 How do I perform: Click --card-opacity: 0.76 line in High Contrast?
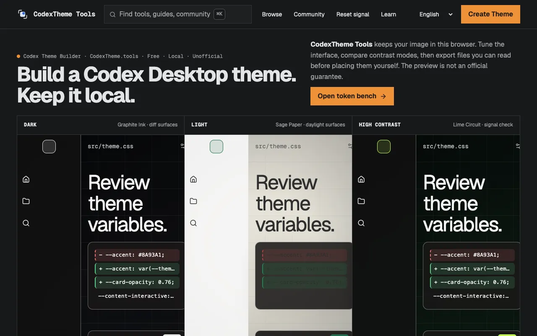click(472, 282)
